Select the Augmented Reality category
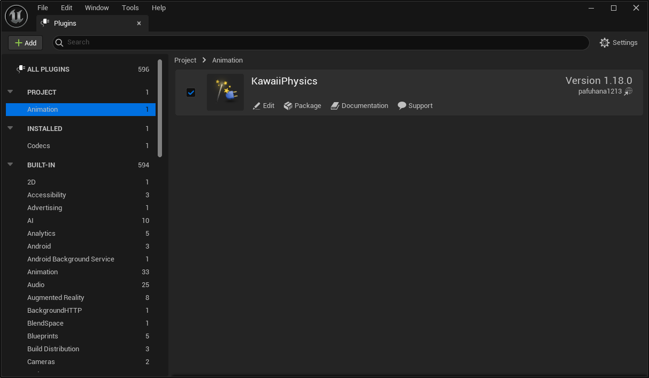 [x=81, y=298]
